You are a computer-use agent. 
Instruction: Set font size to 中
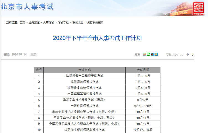coord(187,54)
